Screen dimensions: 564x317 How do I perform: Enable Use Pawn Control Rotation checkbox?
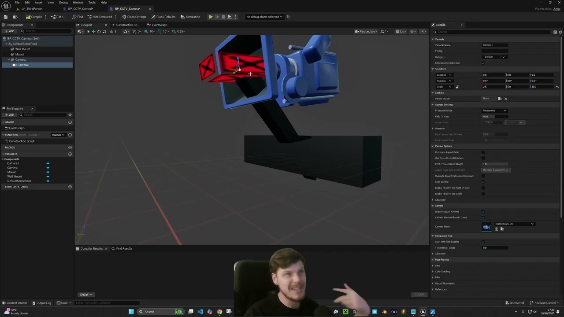coord(483,158)
